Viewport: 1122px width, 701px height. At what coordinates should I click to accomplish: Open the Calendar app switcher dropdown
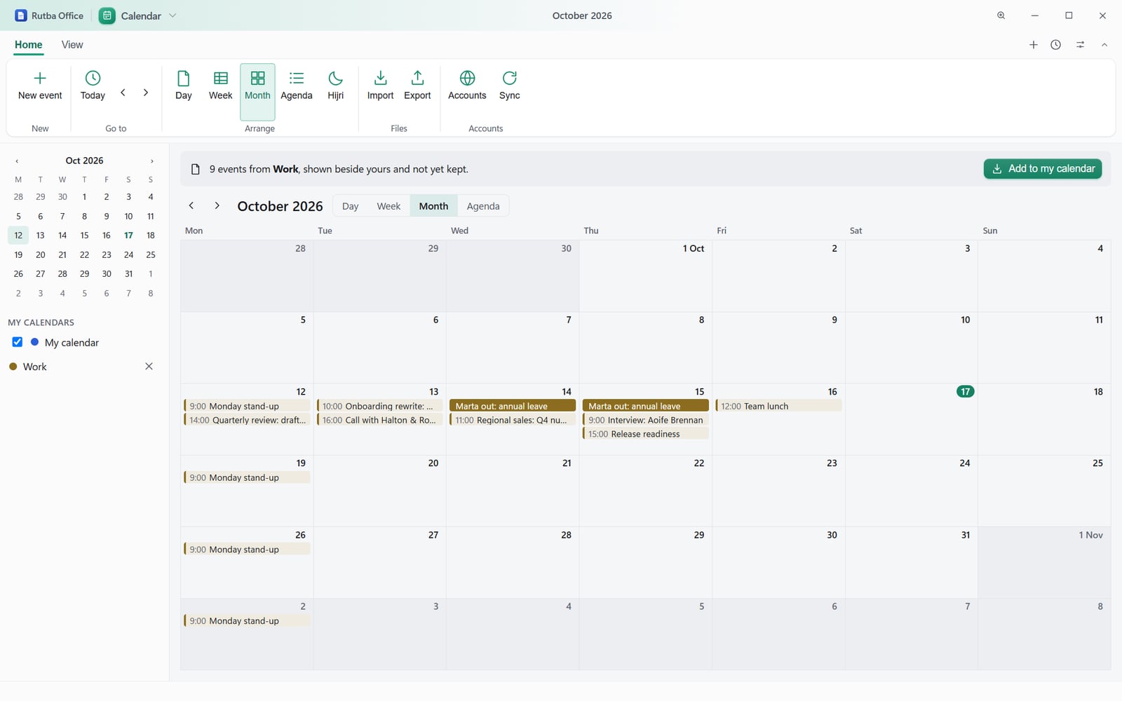pos(138,15)
